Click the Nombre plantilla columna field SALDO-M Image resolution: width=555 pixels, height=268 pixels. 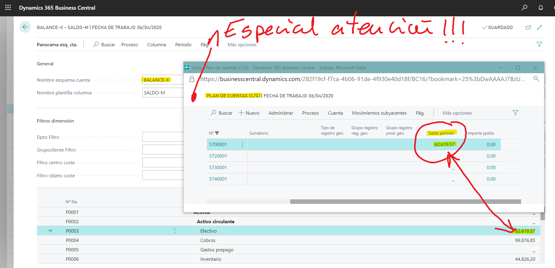[x=163, y=93]
